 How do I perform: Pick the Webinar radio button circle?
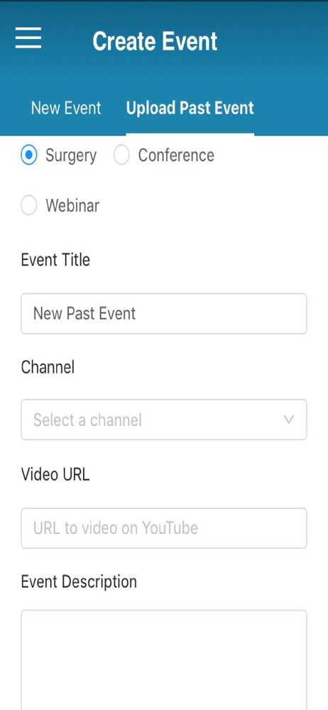point(29,206)
